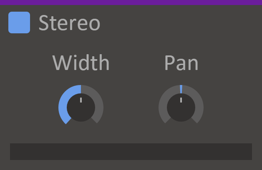
Task: Click the lower-right end of Pan arc
Action: click(x=196, y=120)
